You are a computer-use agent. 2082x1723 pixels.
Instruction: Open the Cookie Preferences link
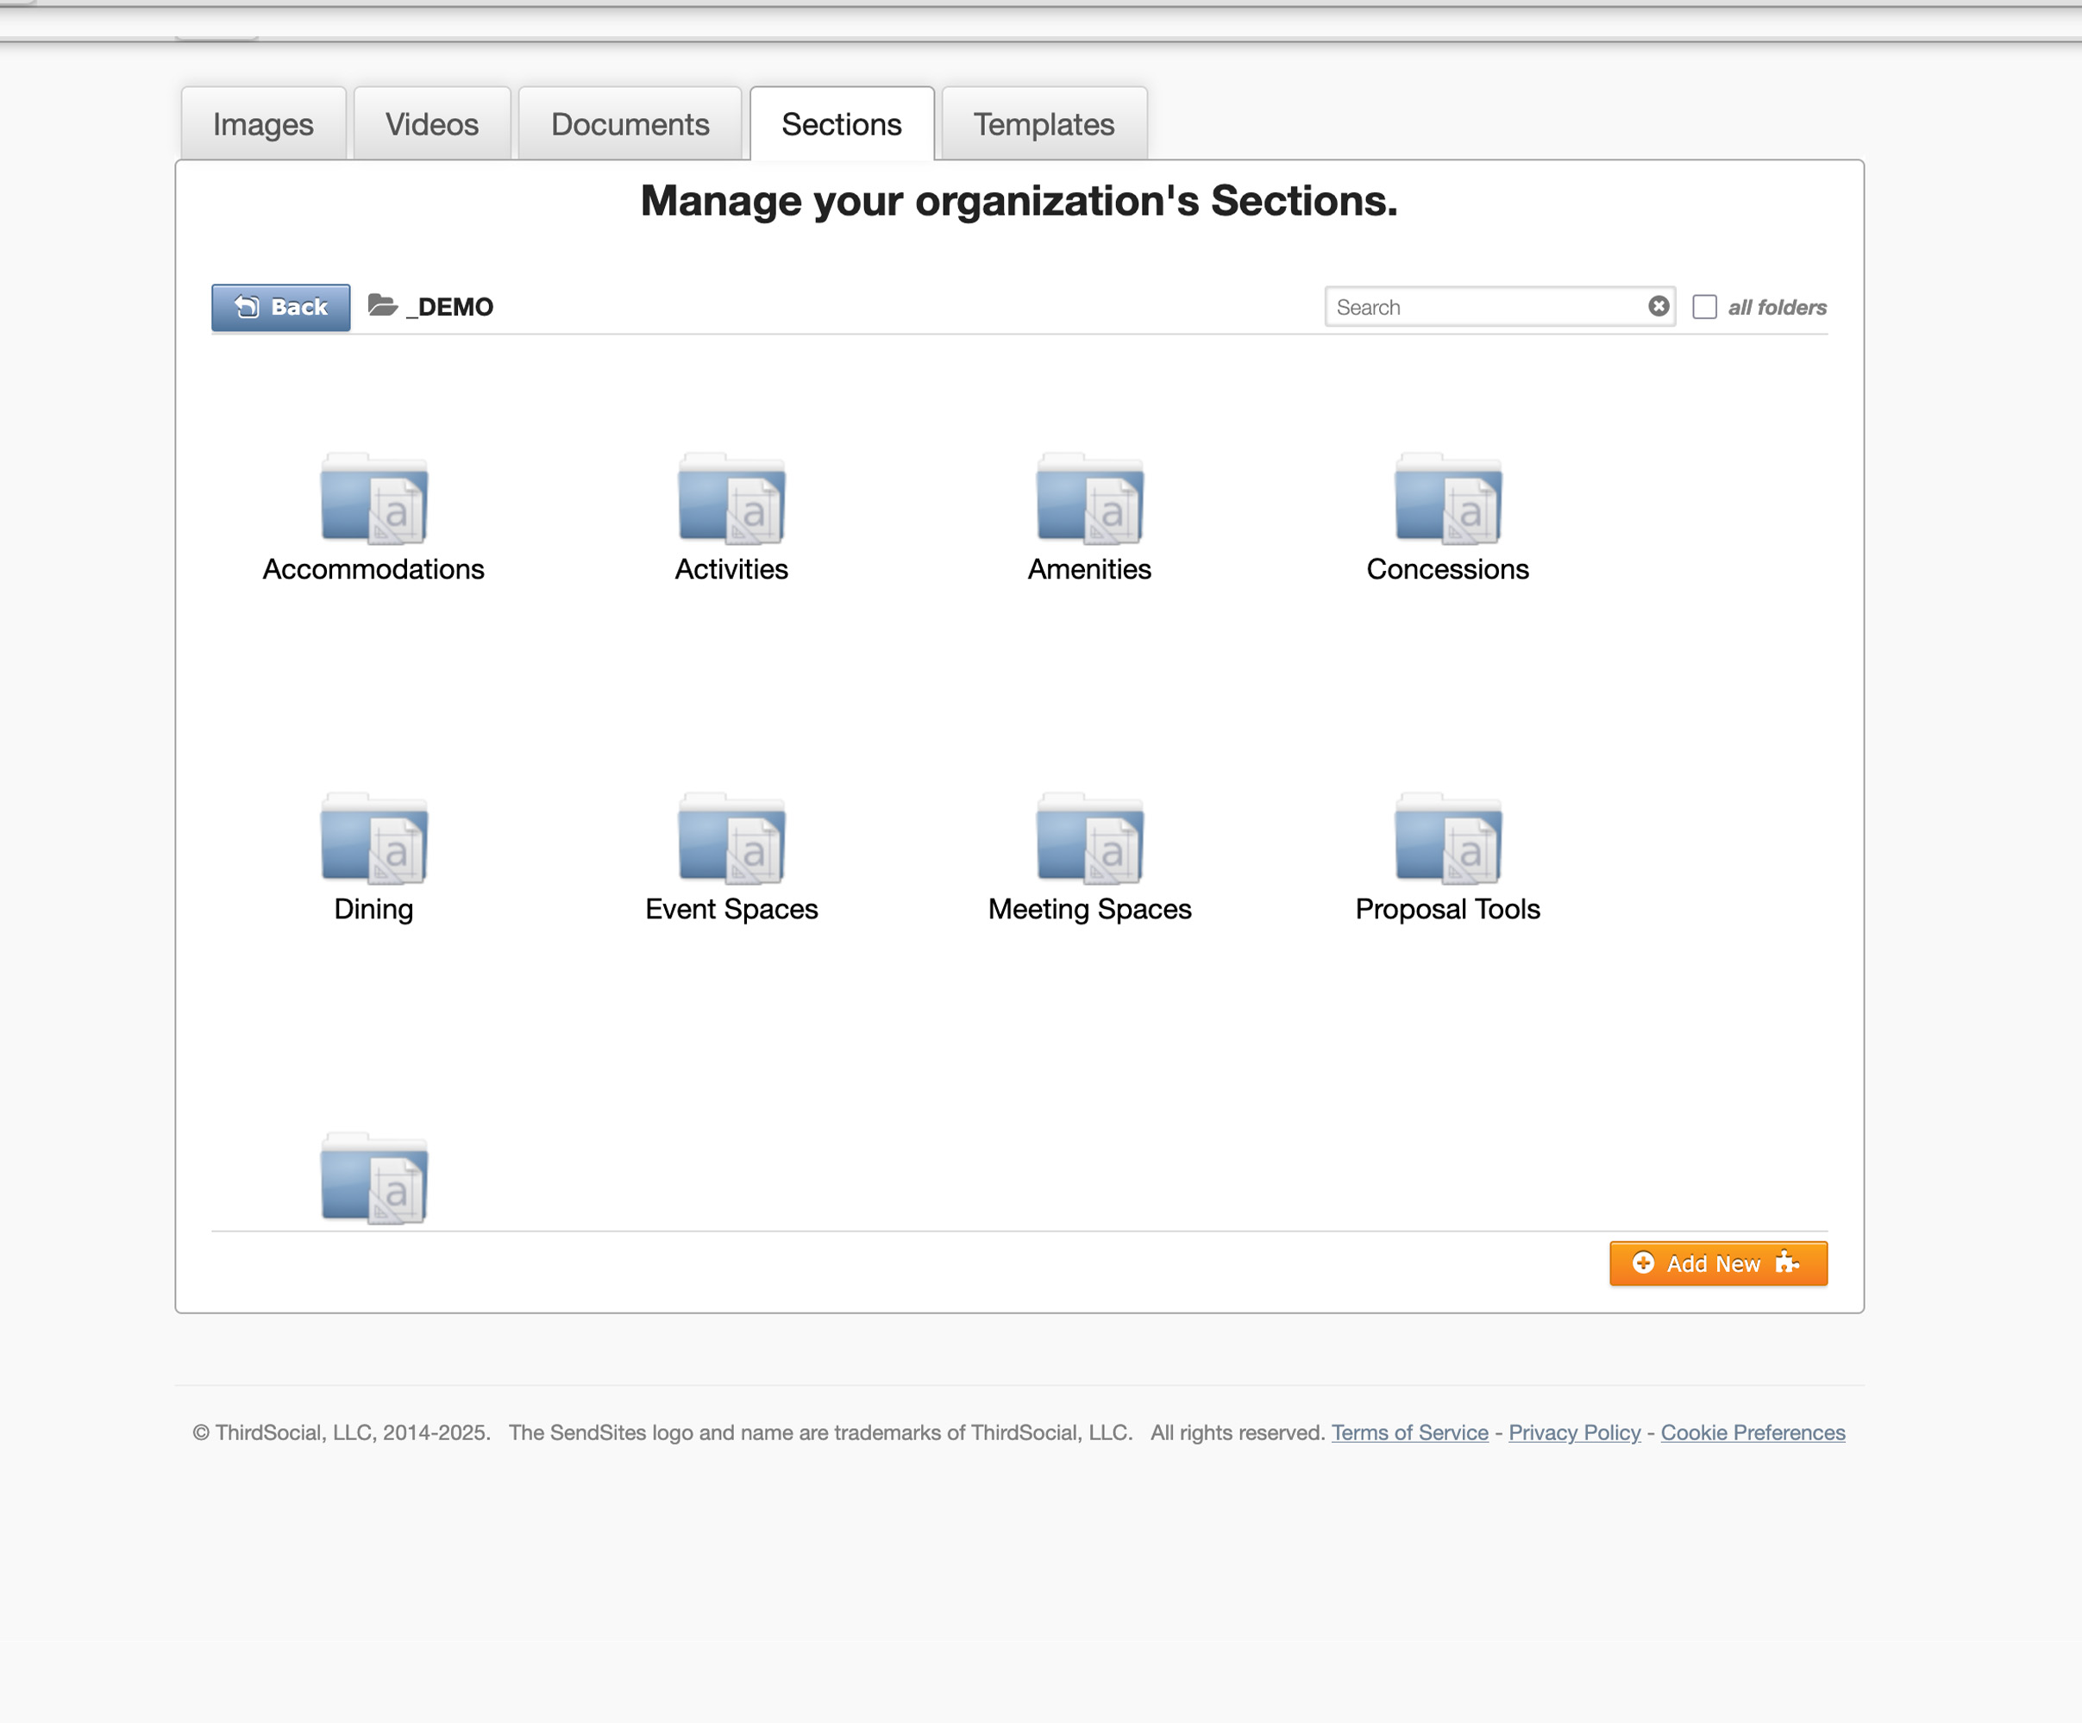pos(1752,1432)
